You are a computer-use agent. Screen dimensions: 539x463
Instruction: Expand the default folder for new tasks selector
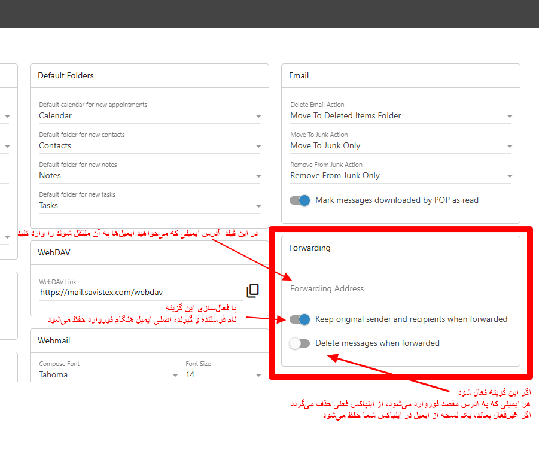pyautogui.click(x=258, y=205)
